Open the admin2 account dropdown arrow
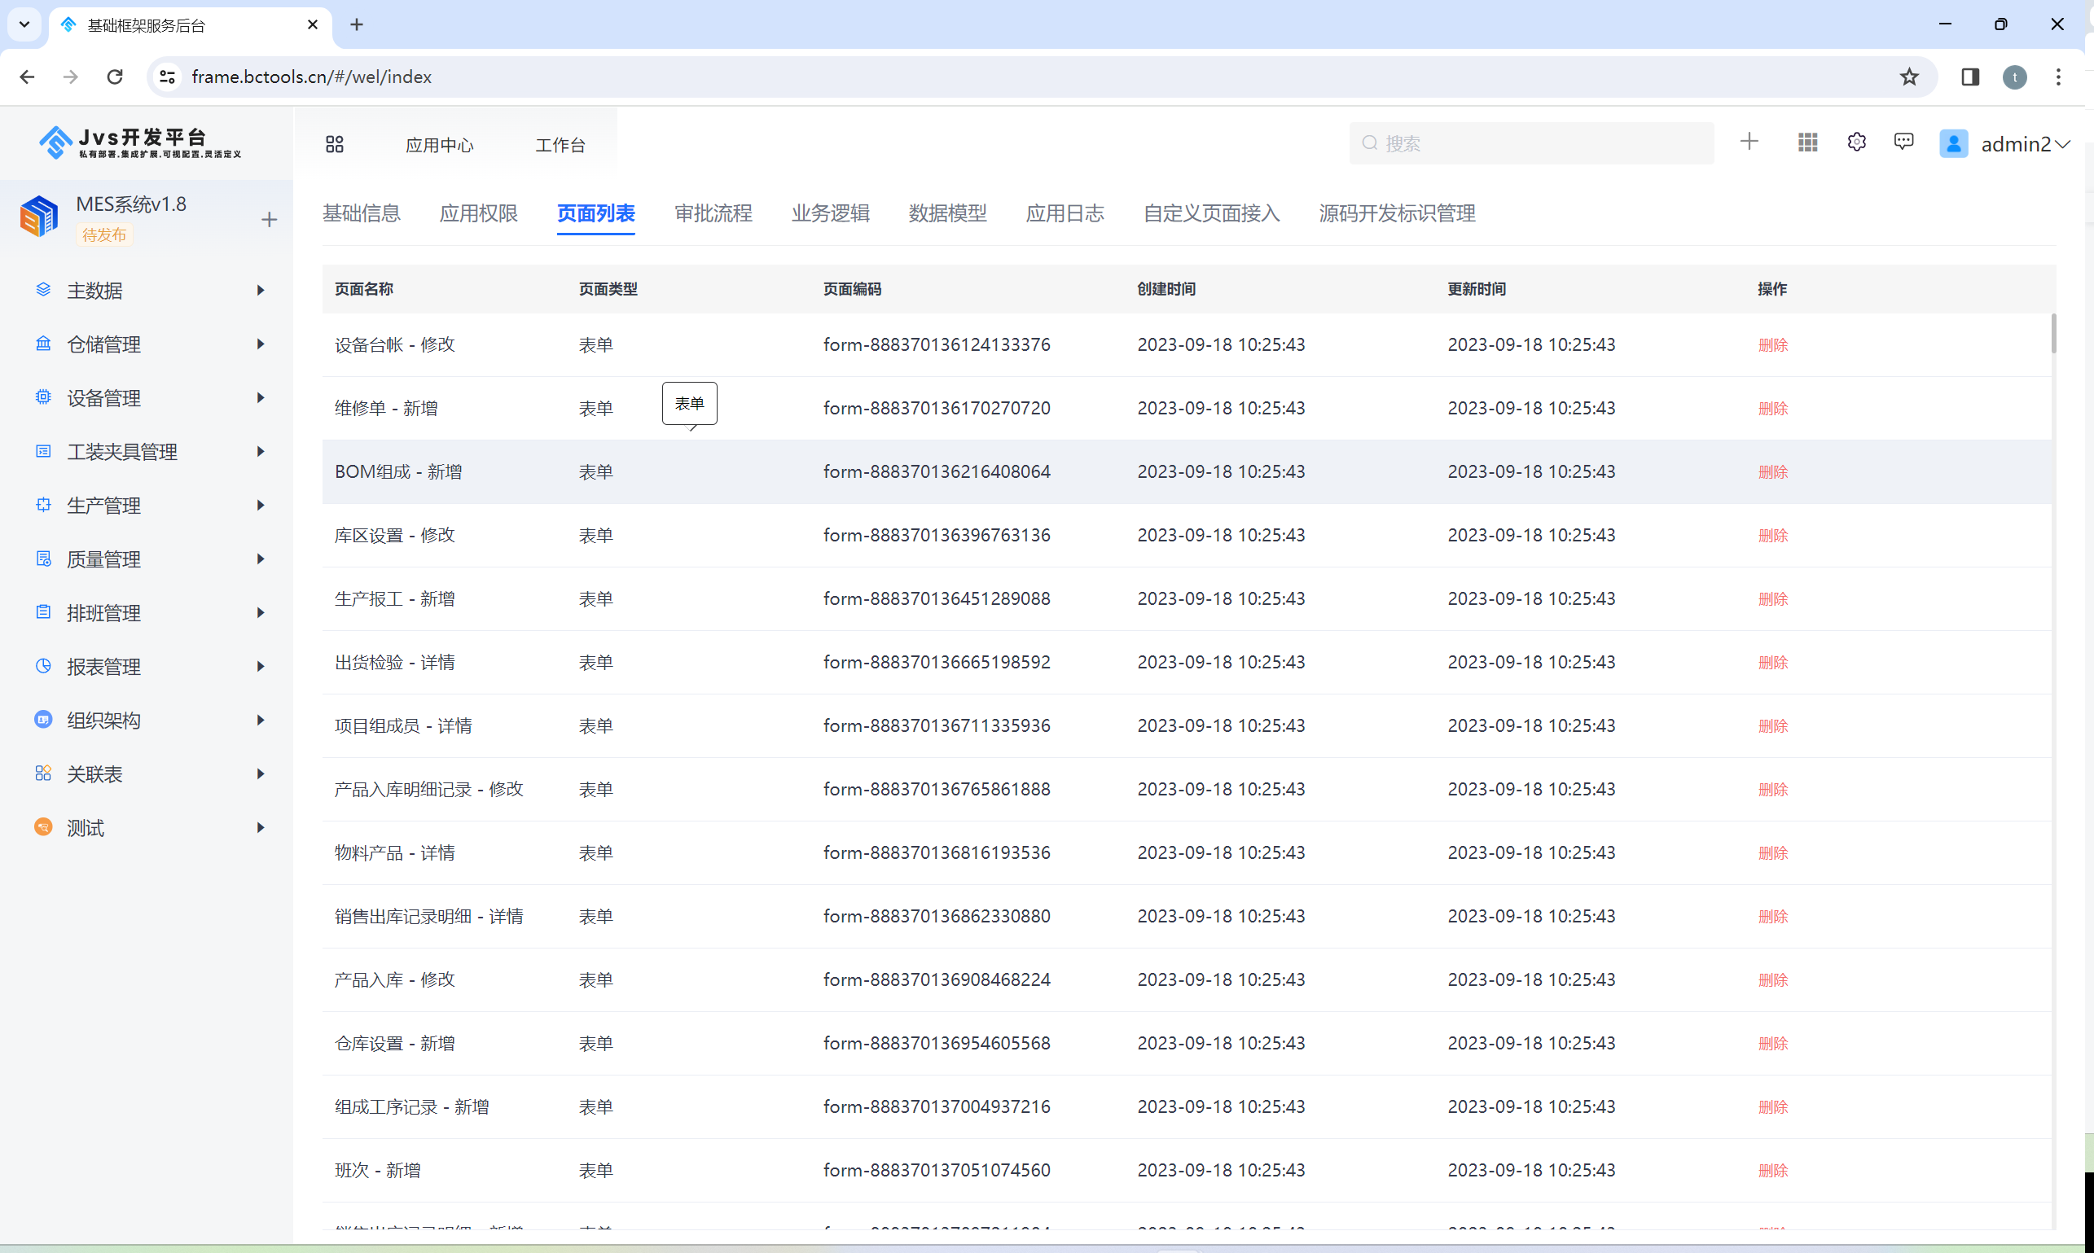The width and height of the screenshot is (2094, 1253). (2062, 144)
